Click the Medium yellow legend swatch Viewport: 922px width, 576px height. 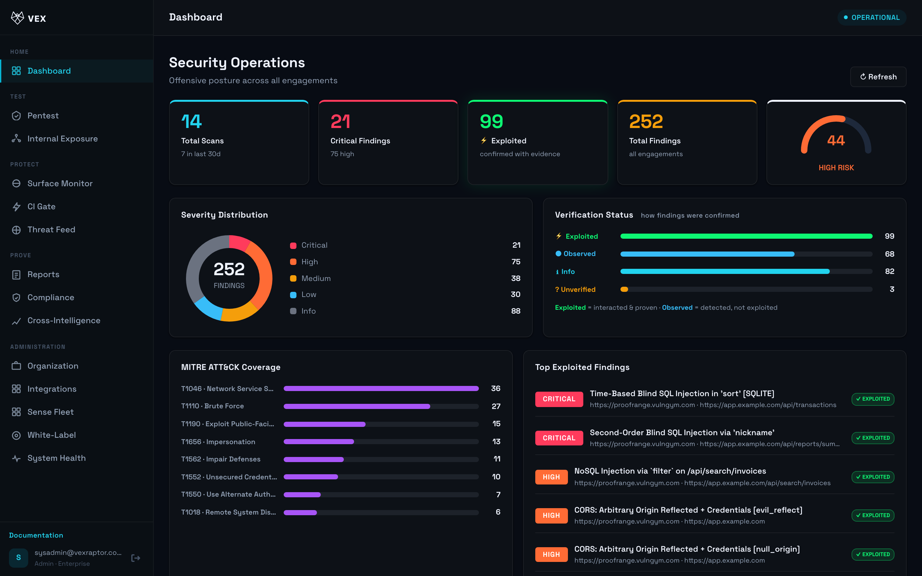coord(293,278)
